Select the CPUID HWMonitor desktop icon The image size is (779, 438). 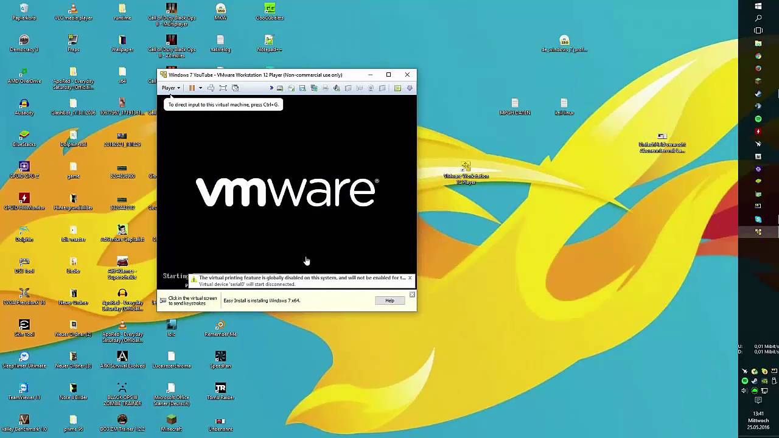pyautogui.click(x=24, y=201)
